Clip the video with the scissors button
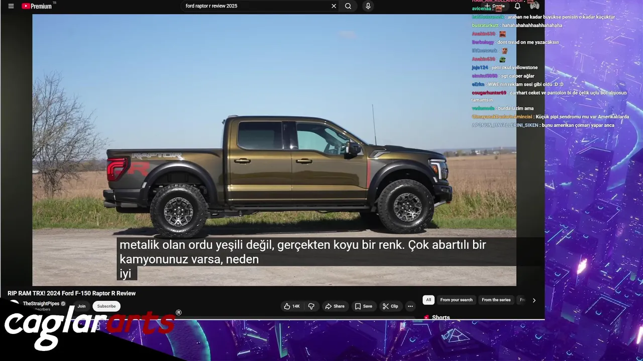Screen dimensions: 643x361 click(x=390, y=306)
